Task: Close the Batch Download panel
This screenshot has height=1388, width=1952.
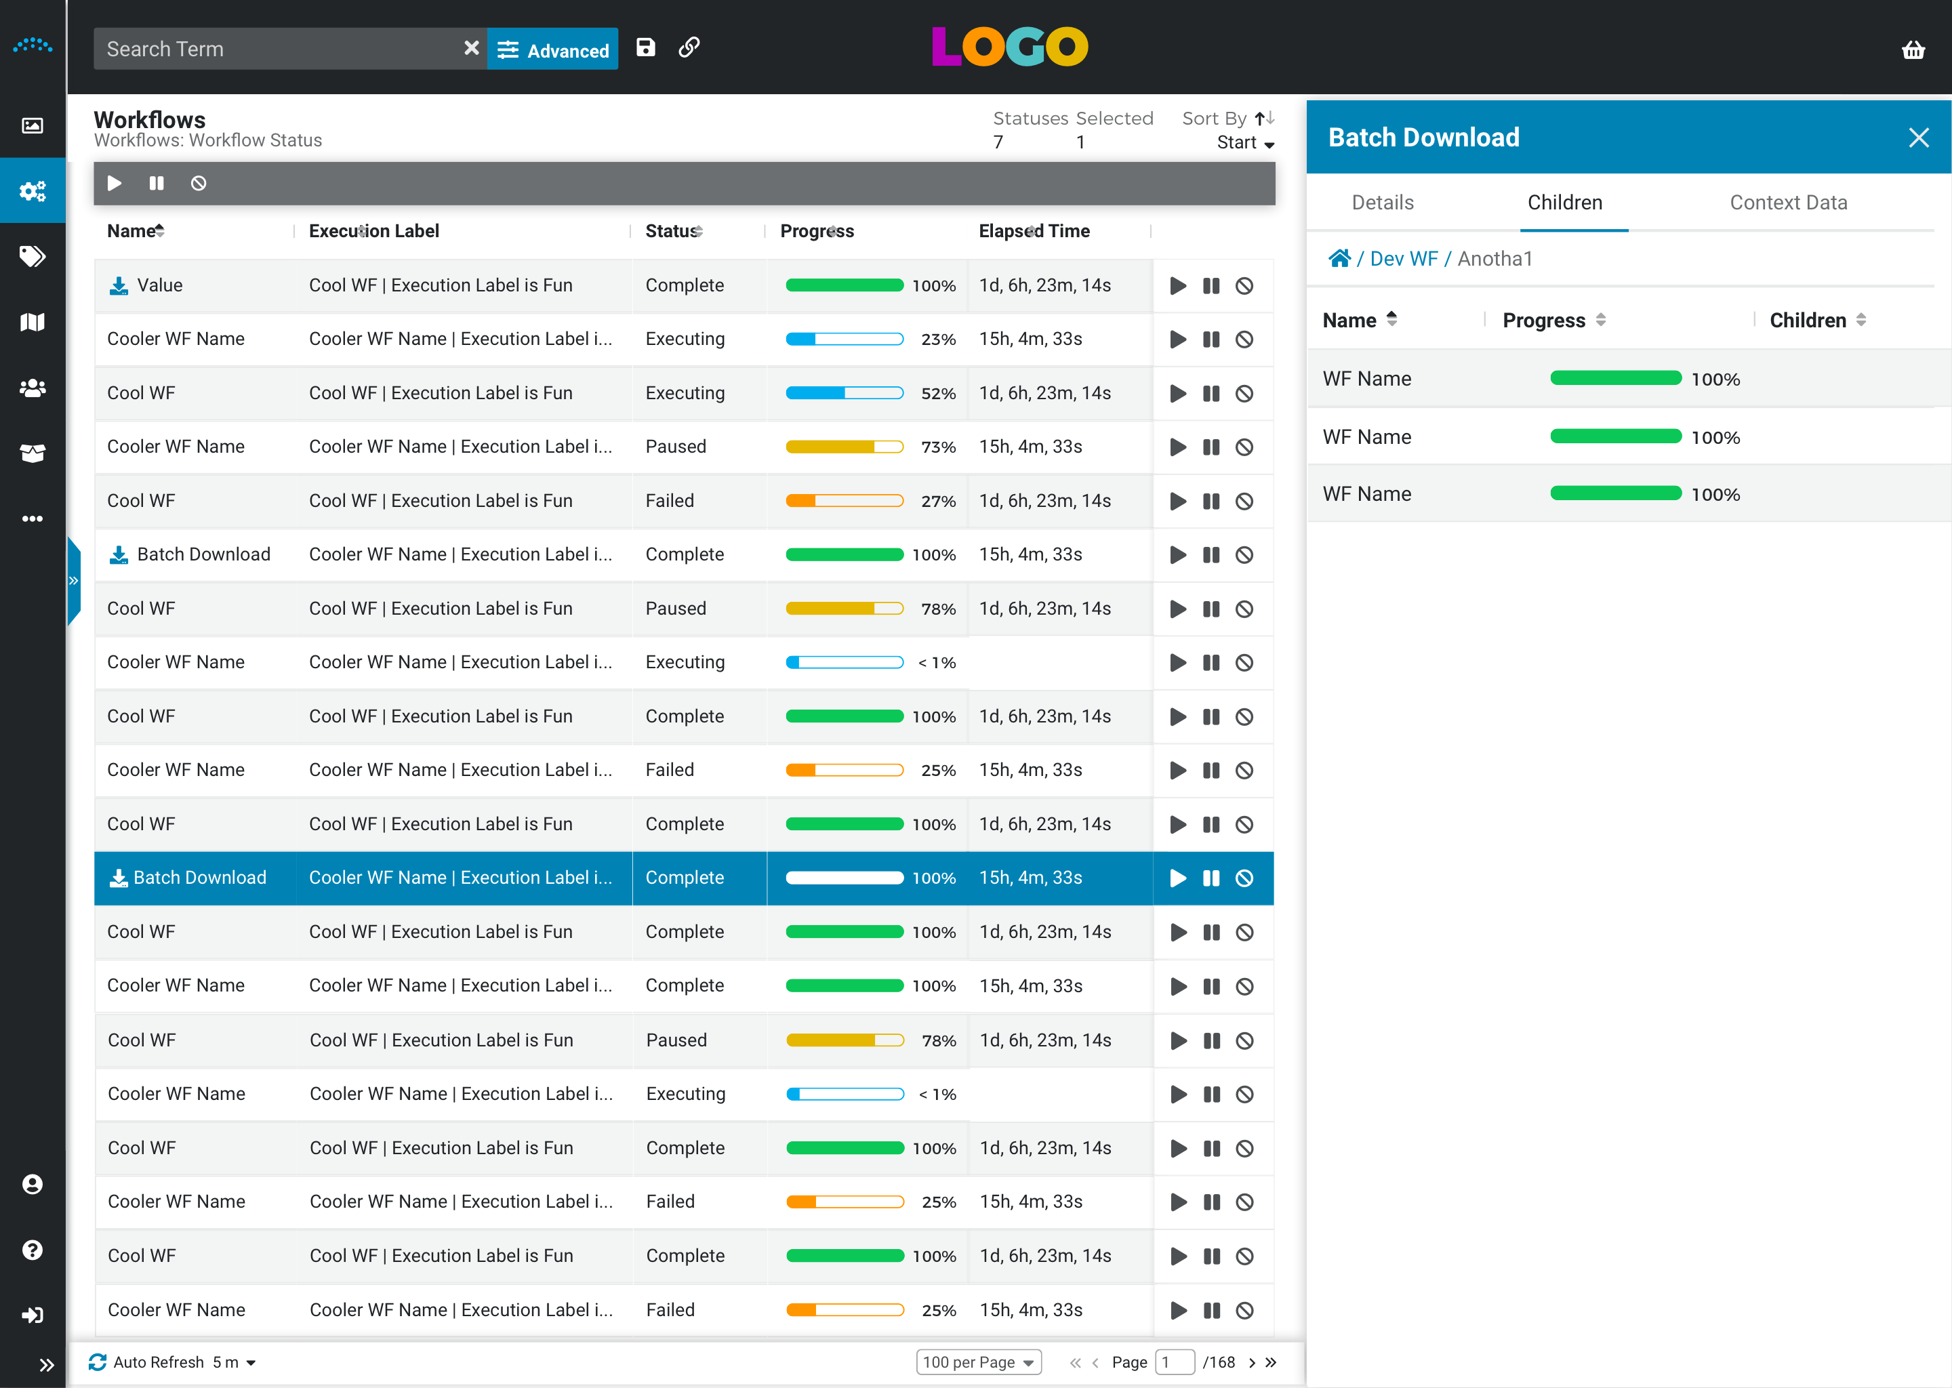Action: click(x=1919, y=138)
